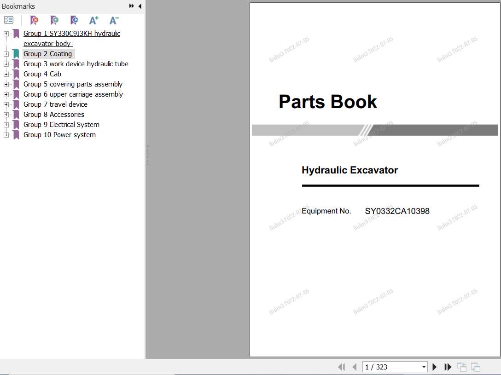The height and width of the screenshot is (375, 501).
Task: Increase bookmark text size with A+ icon
Action: pyautogui.click(x=94, y=20)
